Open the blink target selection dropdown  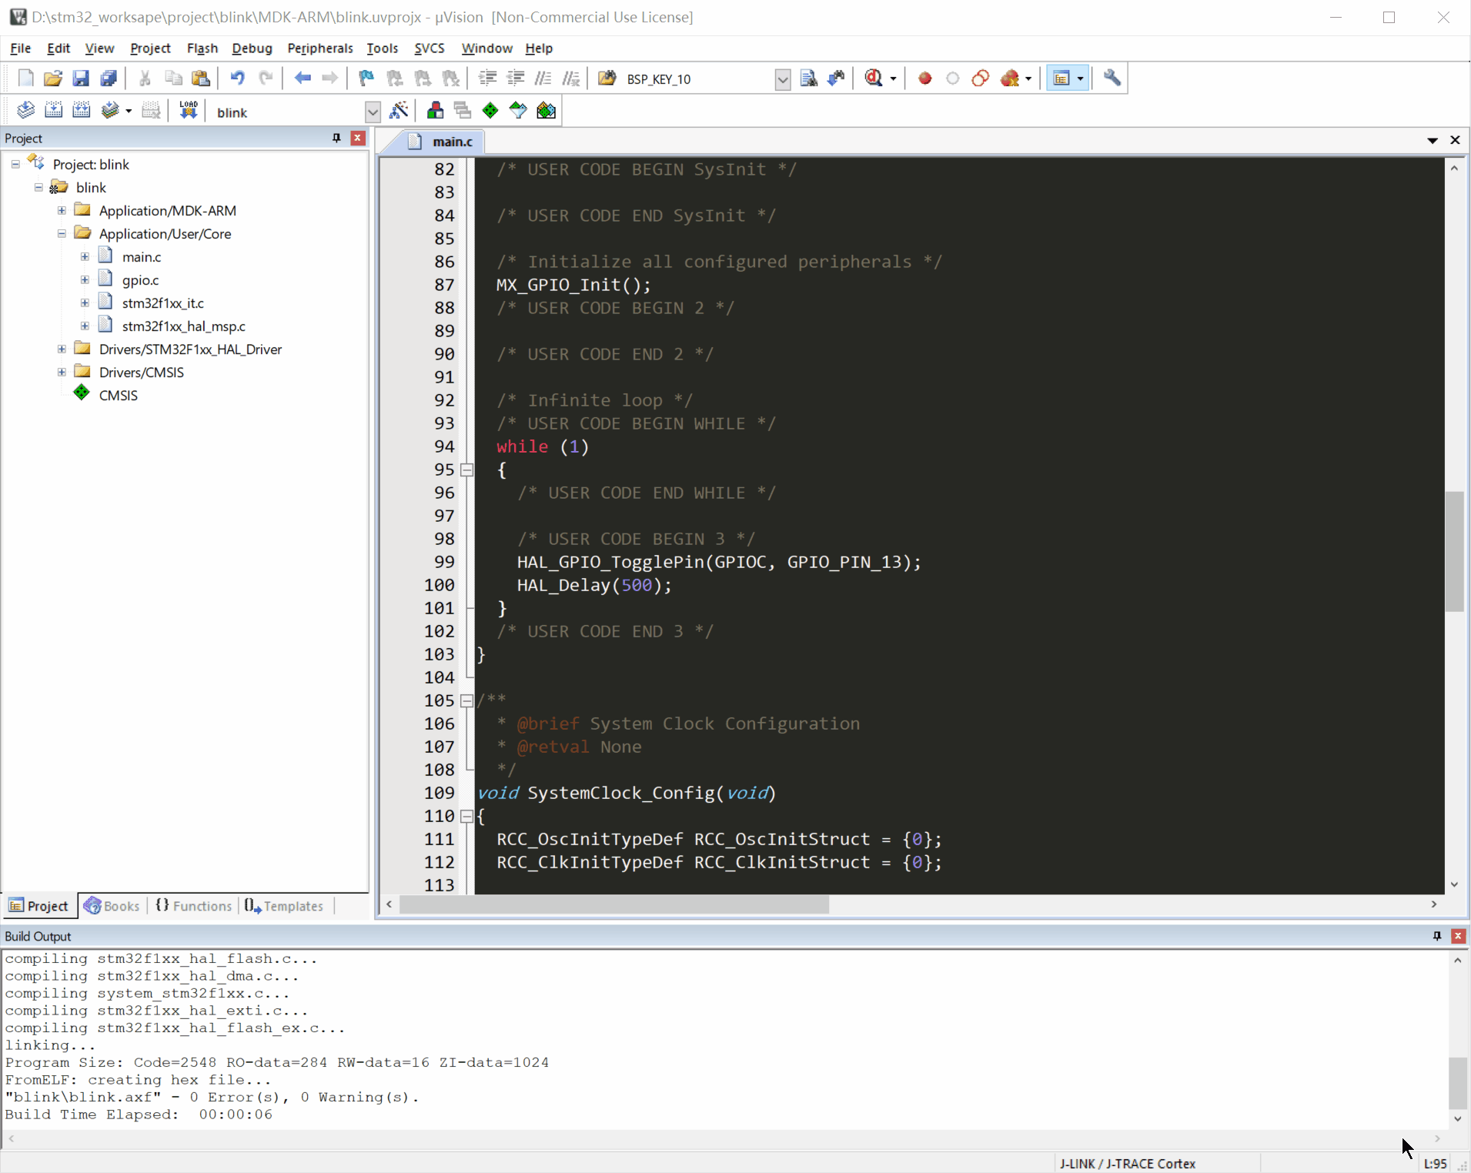point(373,112)
